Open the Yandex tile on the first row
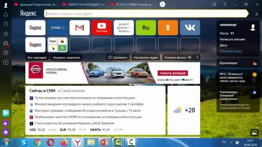Viewport: 262px width, 147px height. [x=36, y=28]
